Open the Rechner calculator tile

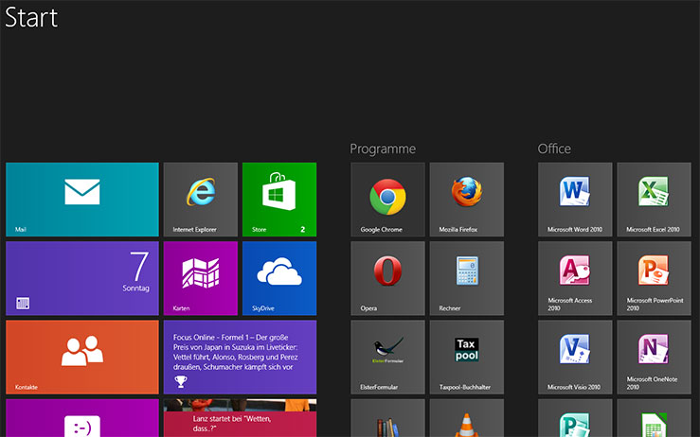(467, 278)
